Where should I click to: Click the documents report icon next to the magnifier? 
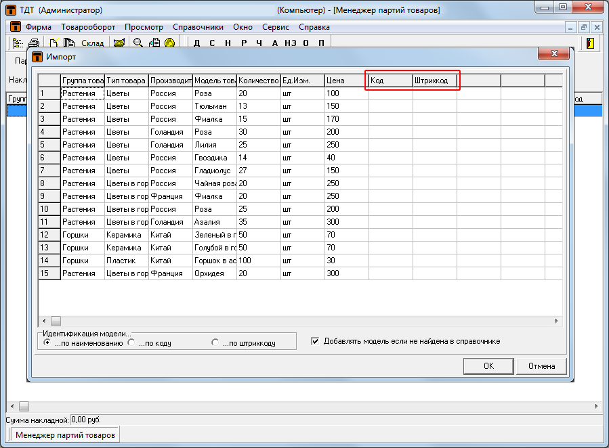154,43
